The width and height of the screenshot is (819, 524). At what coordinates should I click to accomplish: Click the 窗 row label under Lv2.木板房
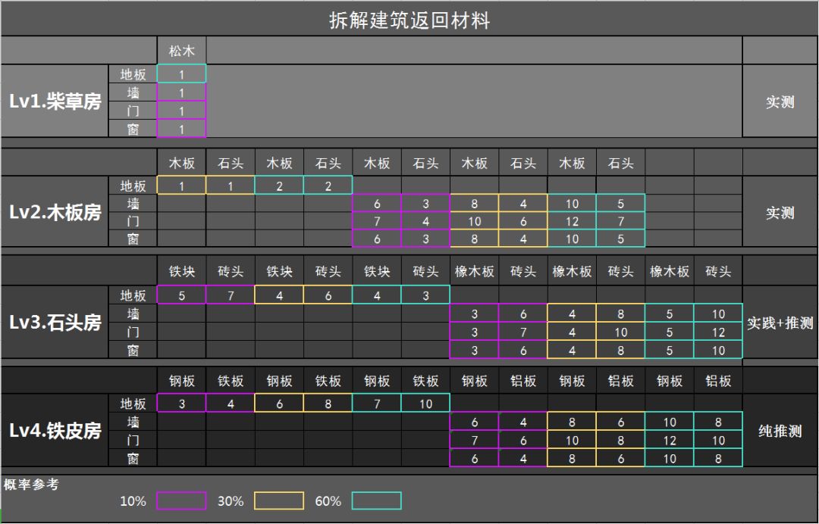coord(133,239)
